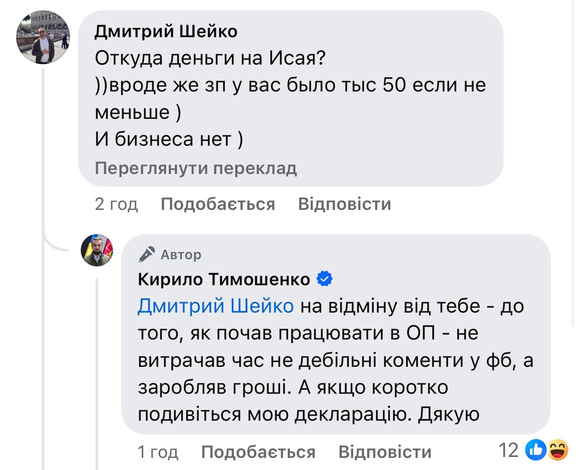The image size is (579, 470).
Task: Click the blue thumbs-up reaction icon
Action: tap(536, 450)
